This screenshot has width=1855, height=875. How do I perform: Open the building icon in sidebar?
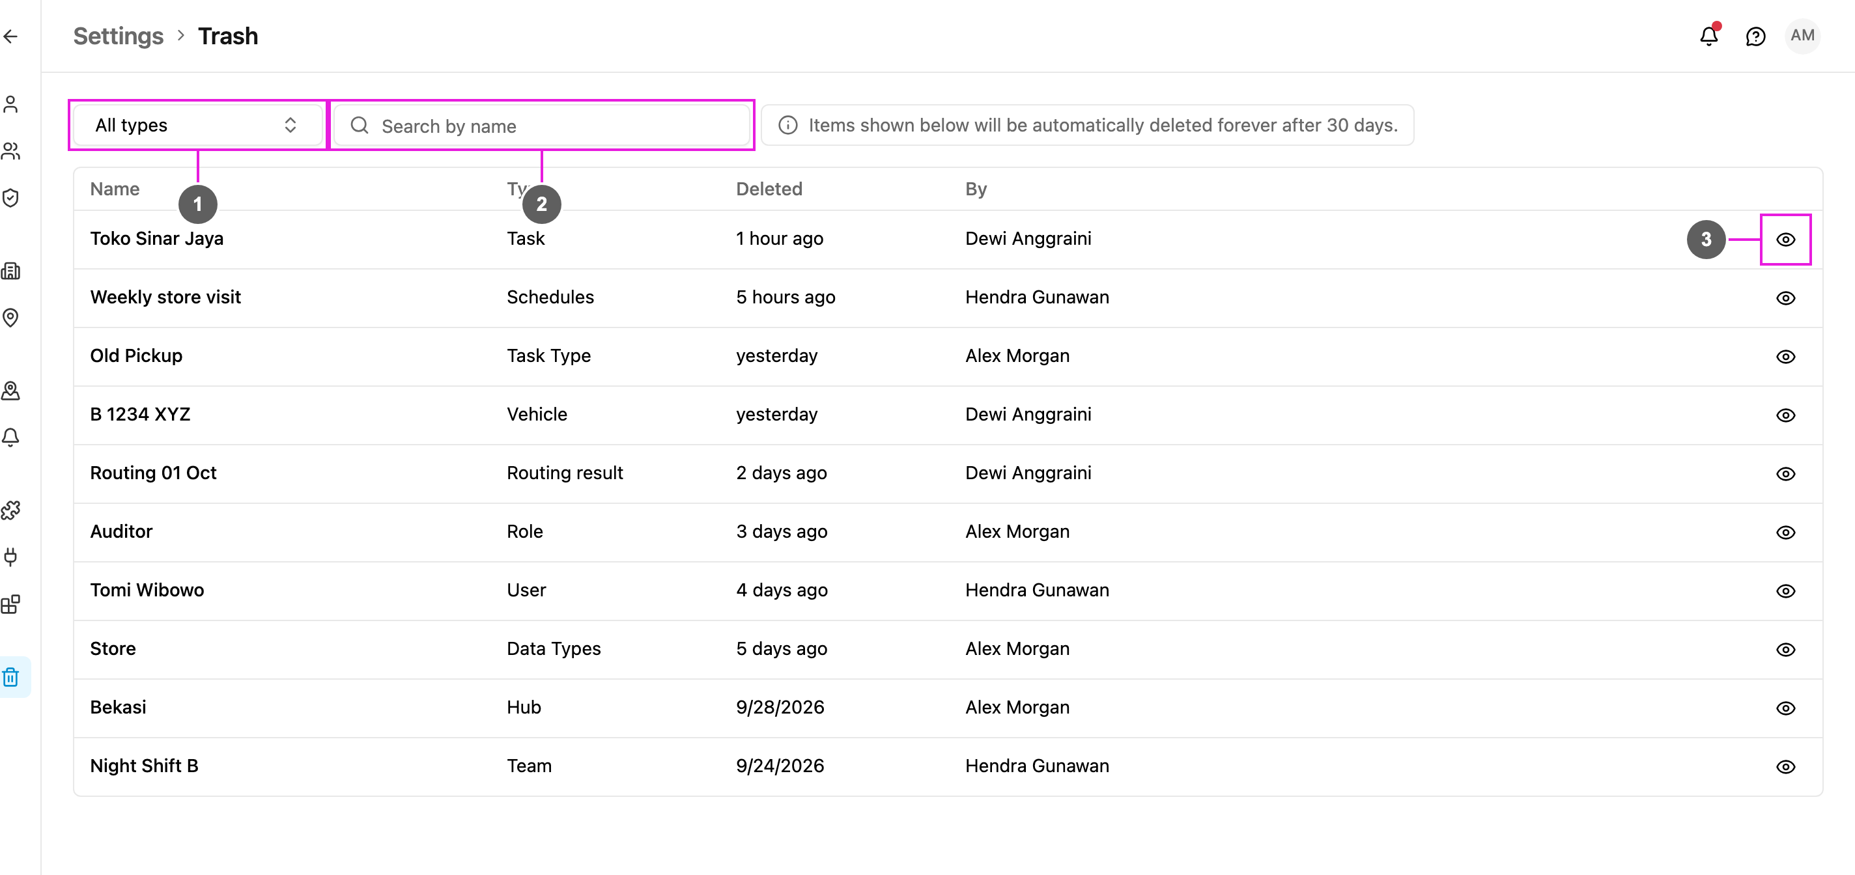[11, 271]
